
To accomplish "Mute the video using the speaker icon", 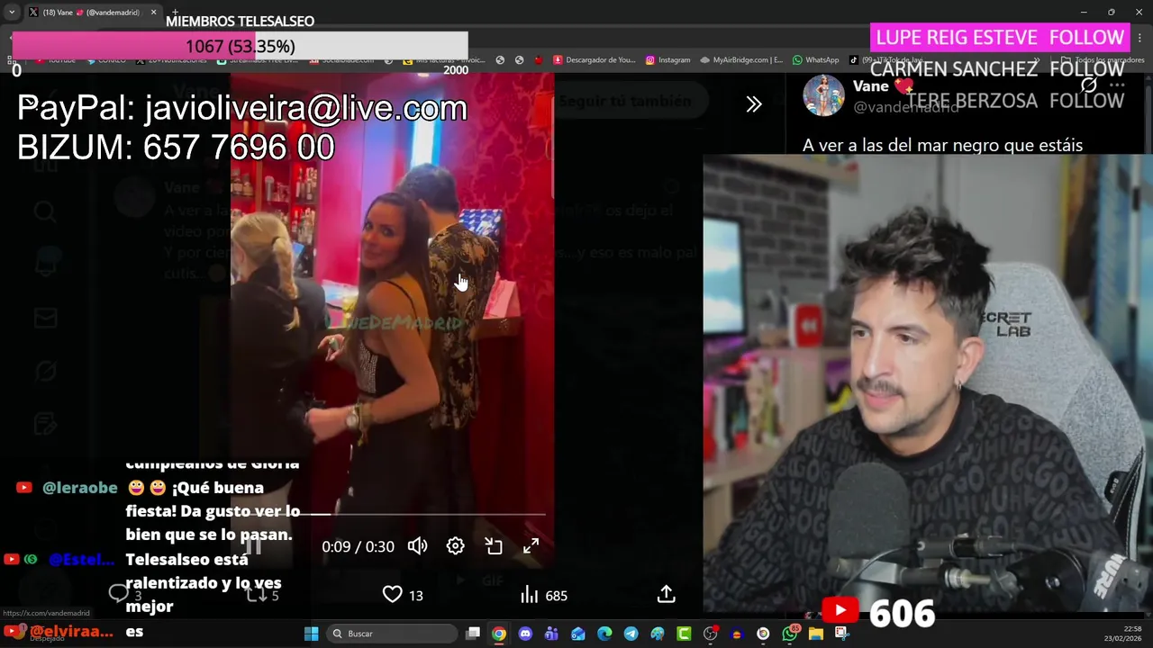I will [417, 546].
